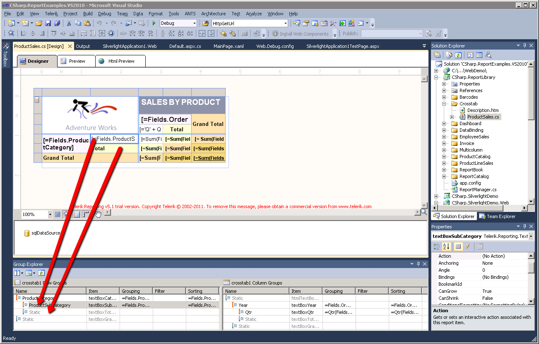Click the Save icon in the toolbar
Image resolution: width=539 pixels, height=344 pixels.
point(48,24)
